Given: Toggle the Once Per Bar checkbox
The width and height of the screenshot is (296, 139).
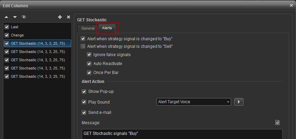Looking at the screenshot, I should pyautogui.click(x=89, y=73).
